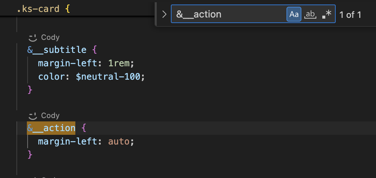Enable Use Regular Expression search option
Viewport: 376px width, 178px height.
click(327, 15)
